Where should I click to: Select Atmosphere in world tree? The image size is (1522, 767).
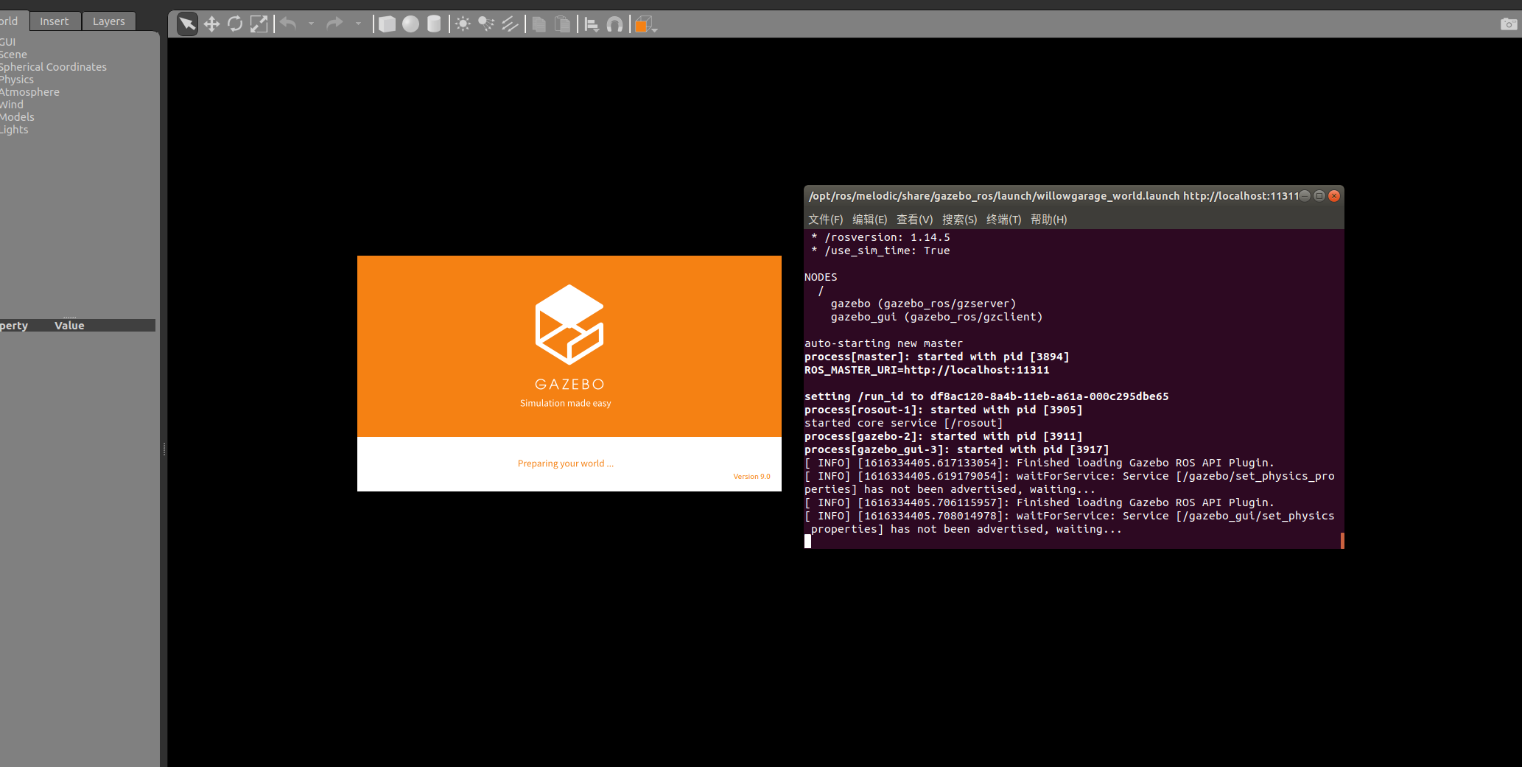tap(29, 92)
